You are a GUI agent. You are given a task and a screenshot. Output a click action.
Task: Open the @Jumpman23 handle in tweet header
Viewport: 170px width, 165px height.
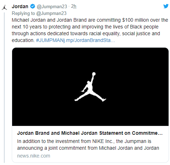tap(52, 6)
